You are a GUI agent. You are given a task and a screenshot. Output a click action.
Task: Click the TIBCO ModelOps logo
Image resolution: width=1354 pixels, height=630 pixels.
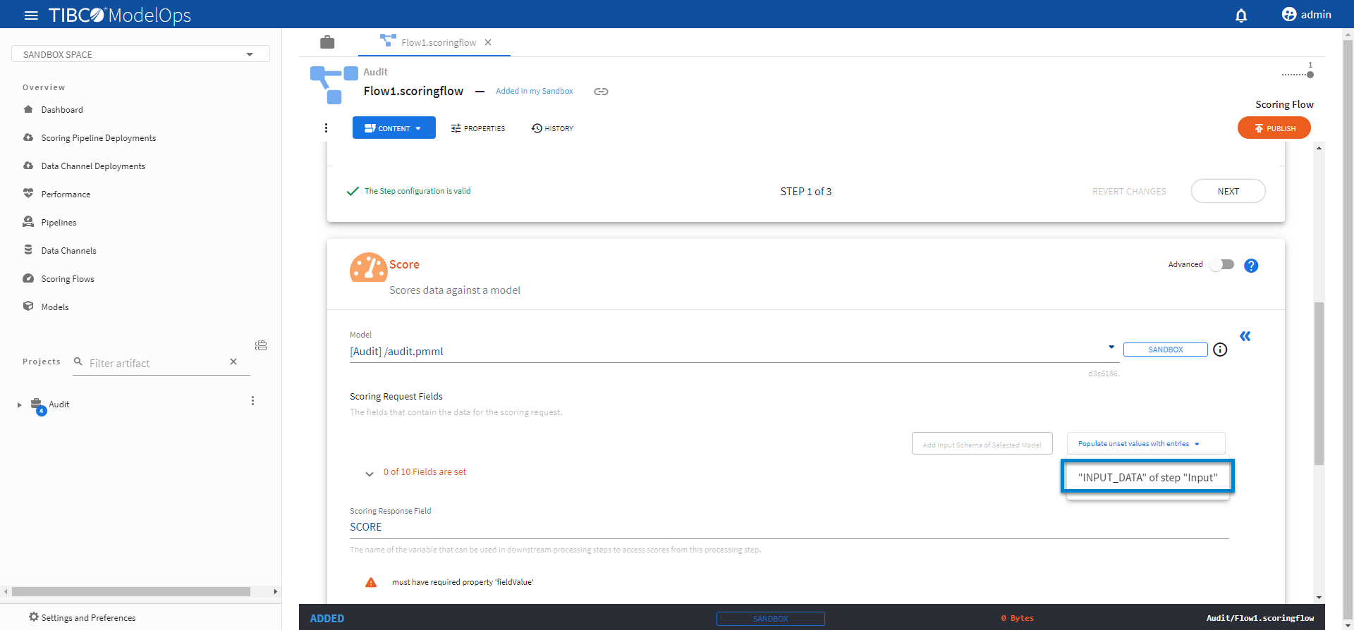click(120, 15)
